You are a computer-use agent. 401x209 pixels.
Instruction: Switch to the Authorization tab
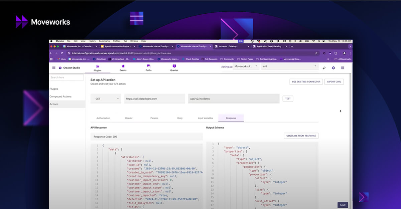[103, 118]
